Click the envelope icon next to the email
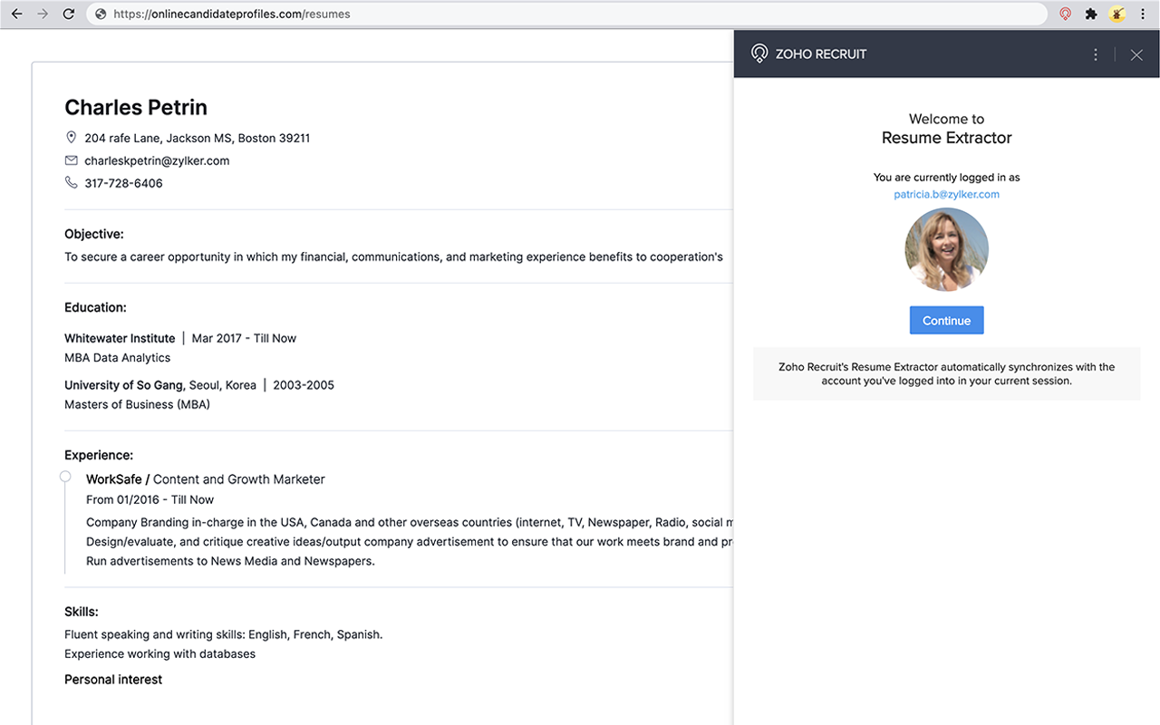The height and width of the screenshot is (725, 1160). (x=71, y=159)
